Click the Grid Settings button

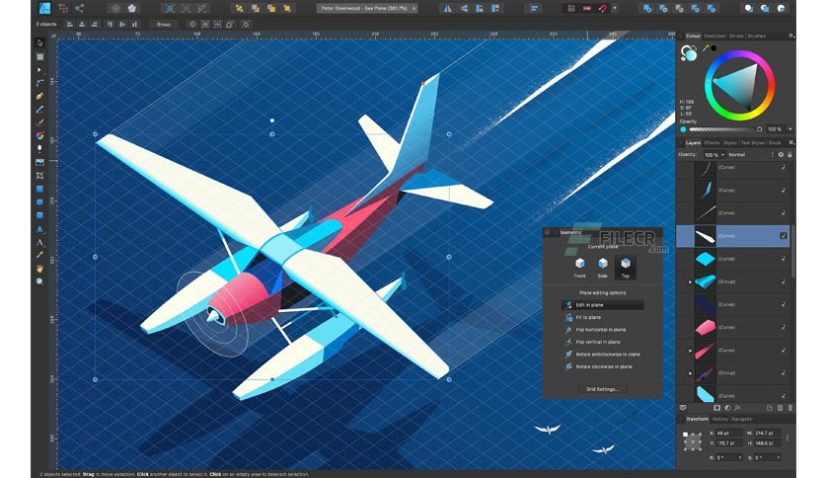point(602,389)
